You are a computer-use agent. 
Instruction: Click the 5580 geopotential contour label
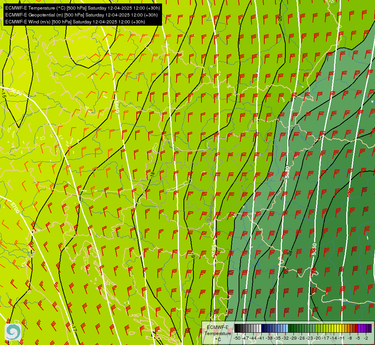click(287, 172)
